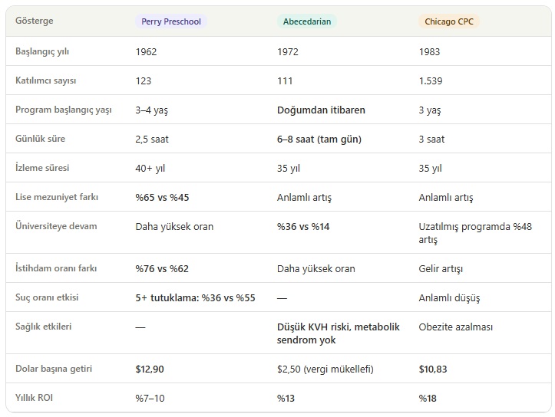Viewport: 555px width, 417px height.
Task: Select the Başlangıç yılı row label
Action: point(48,51)
